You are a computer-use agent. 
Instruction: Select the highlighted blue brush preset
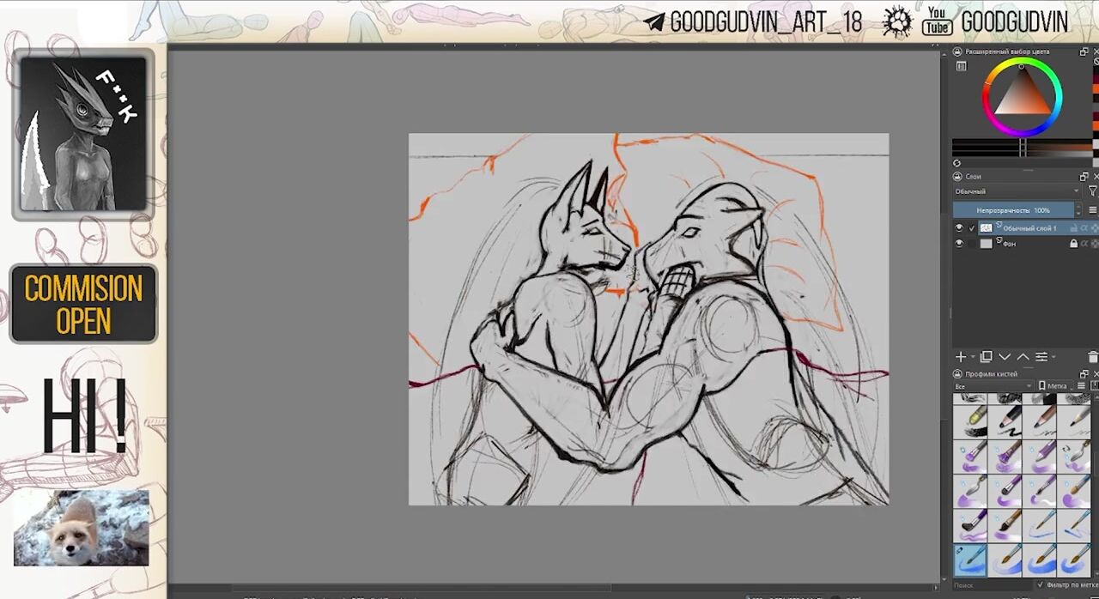click(970, 560)
